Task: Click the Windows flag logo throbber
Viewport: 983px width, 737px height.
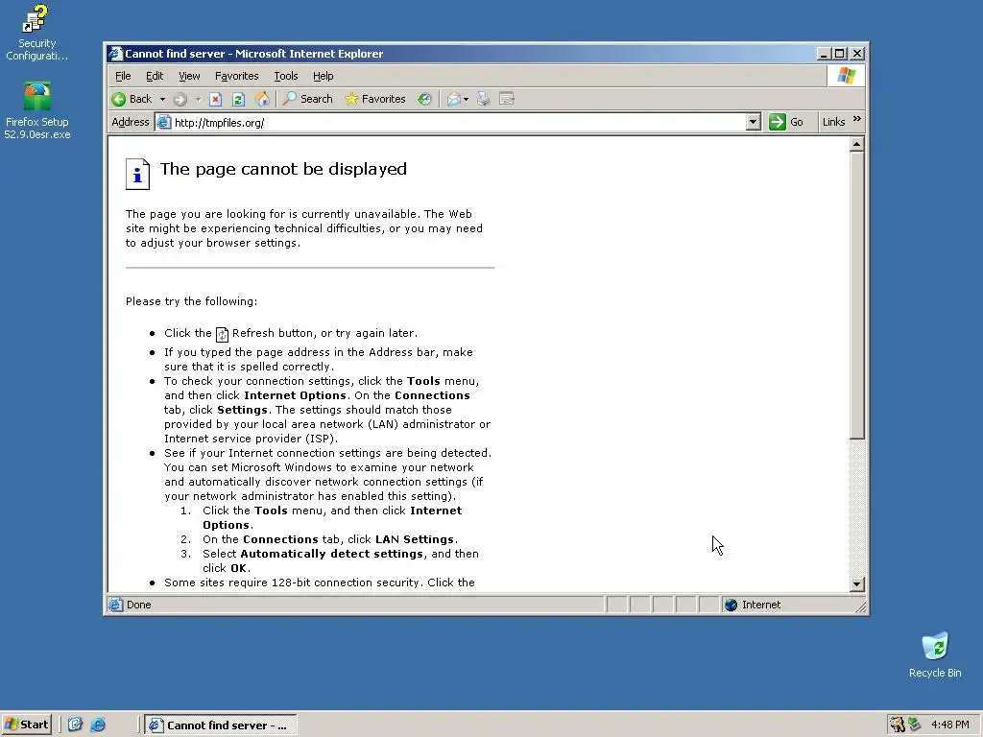Action: 846,76
